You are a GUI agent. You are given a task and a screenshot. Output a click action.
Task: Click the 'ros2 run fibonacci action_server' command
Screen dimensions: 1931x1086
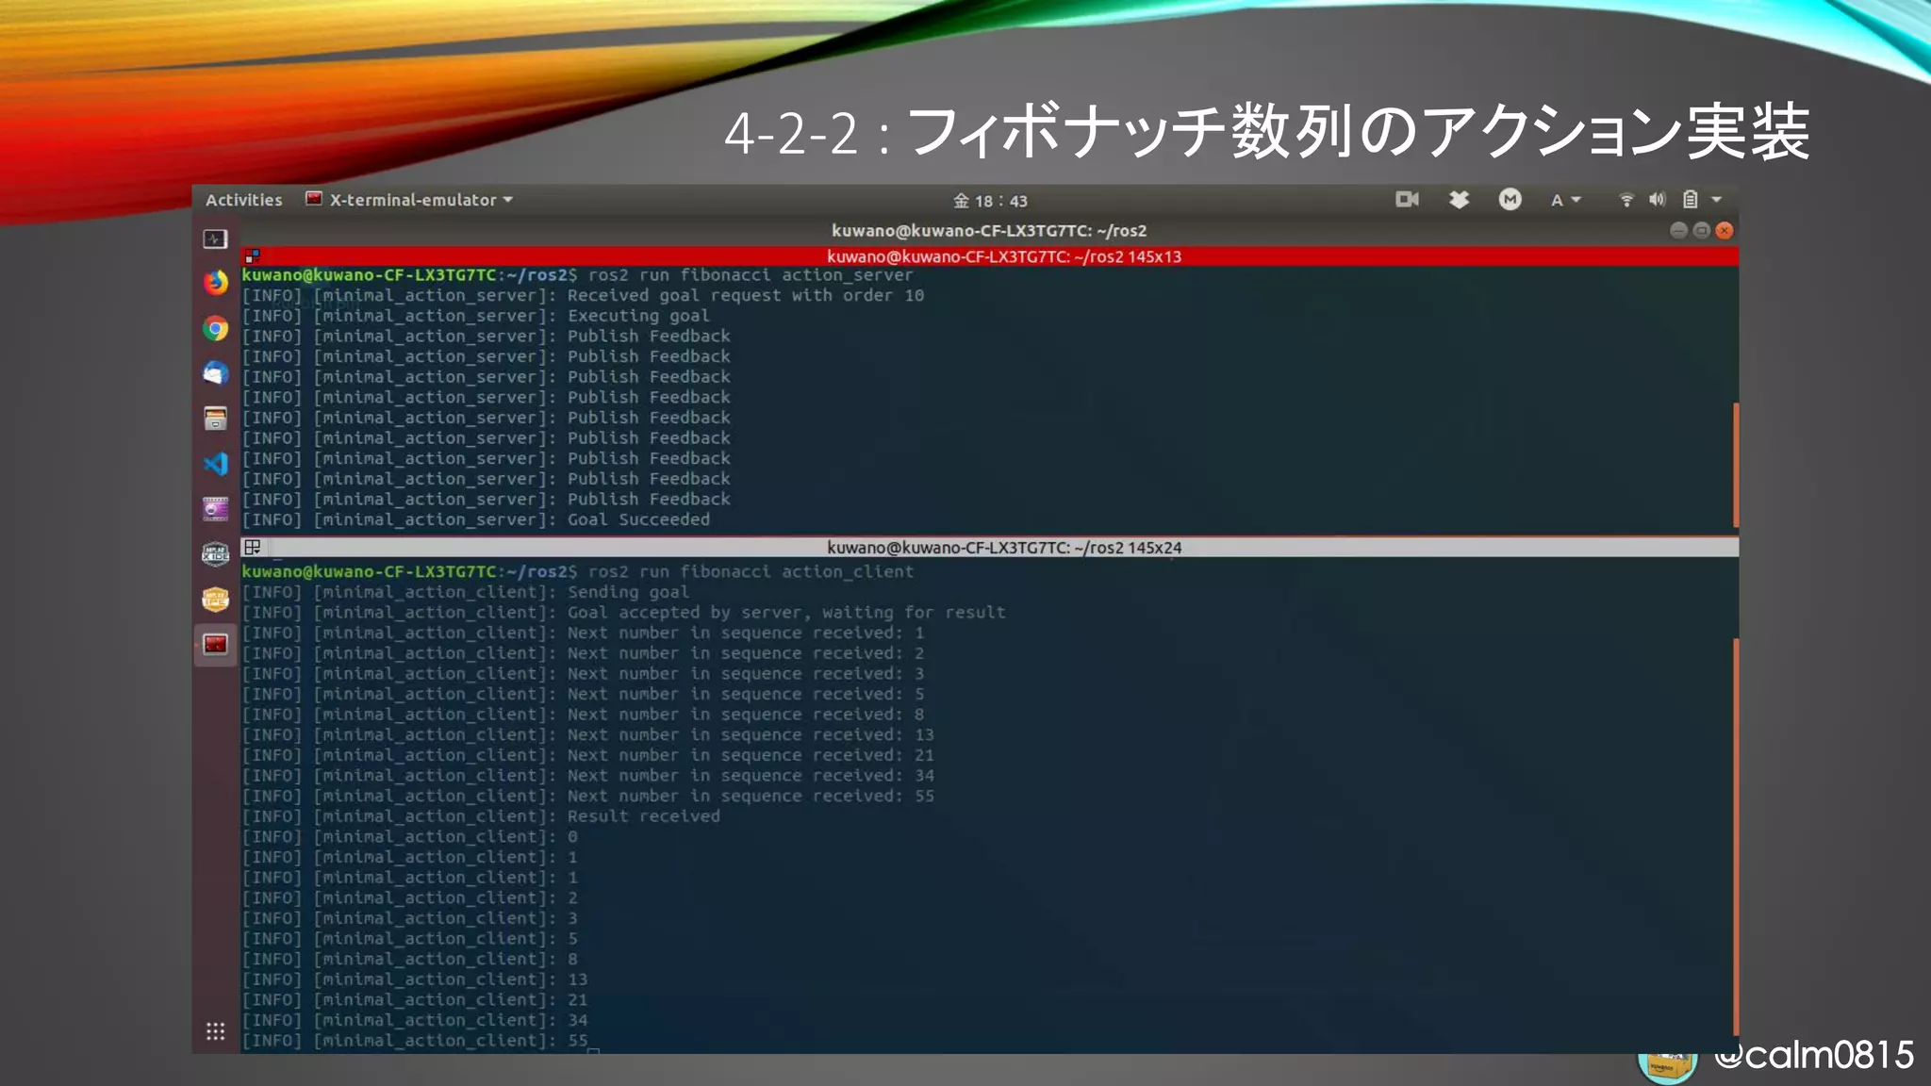coord(751,275)
